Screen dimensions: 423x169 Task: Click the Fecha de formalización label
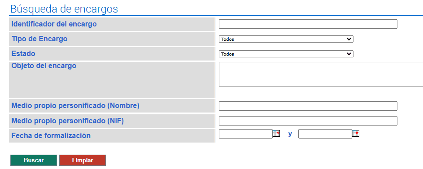click(x=51, y=135)
